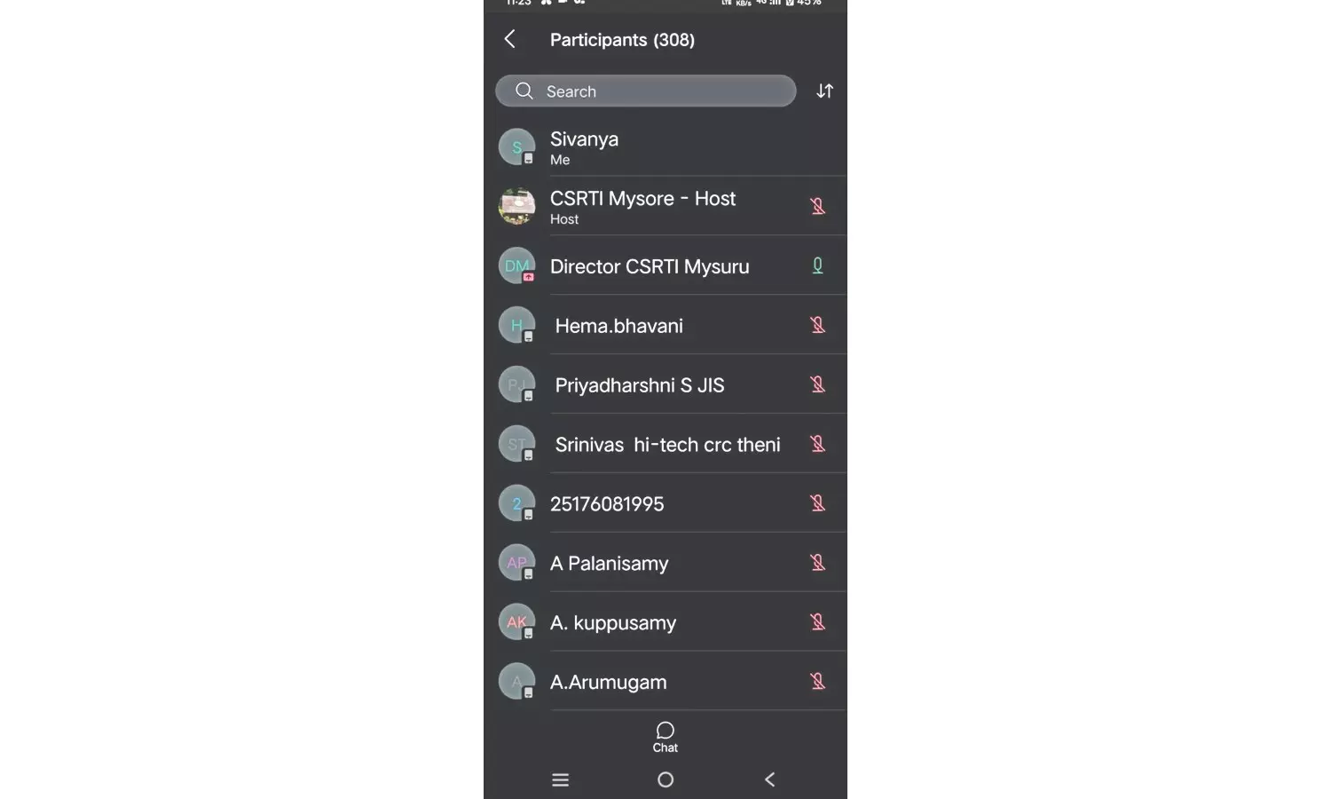Screen dimensions: 1331x799
Task: Tap muted mic for Srinivas hi-tech crc theni
Action: tap(817, 444)
